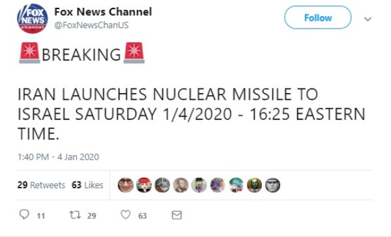Open the @FoxNewsChanUS handle link

(x=91, y=25)
